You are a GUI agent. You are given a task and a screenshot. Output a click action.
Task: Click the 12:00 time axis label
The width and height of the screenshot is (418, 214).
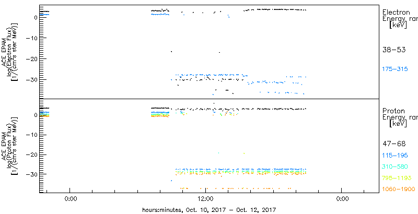pyautogui.click(x=206, y=198)
